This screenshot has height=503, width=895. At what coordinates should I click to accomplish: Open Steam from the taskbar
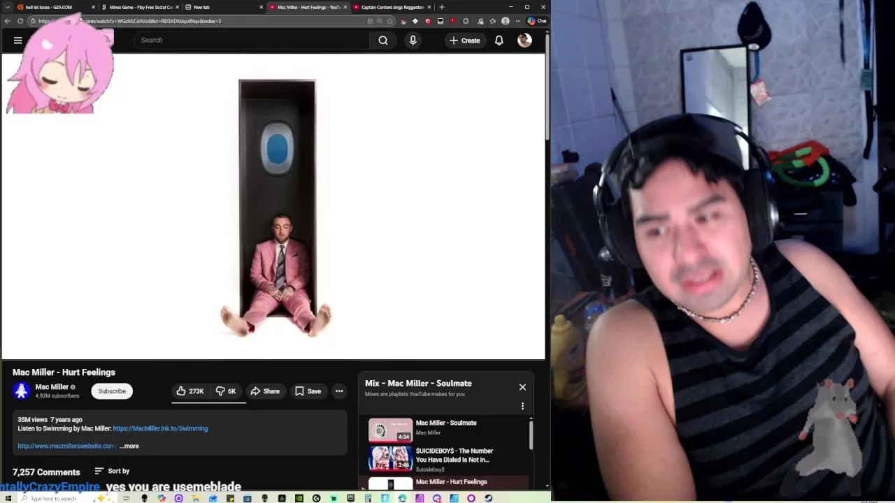click(x=488, y=498)
